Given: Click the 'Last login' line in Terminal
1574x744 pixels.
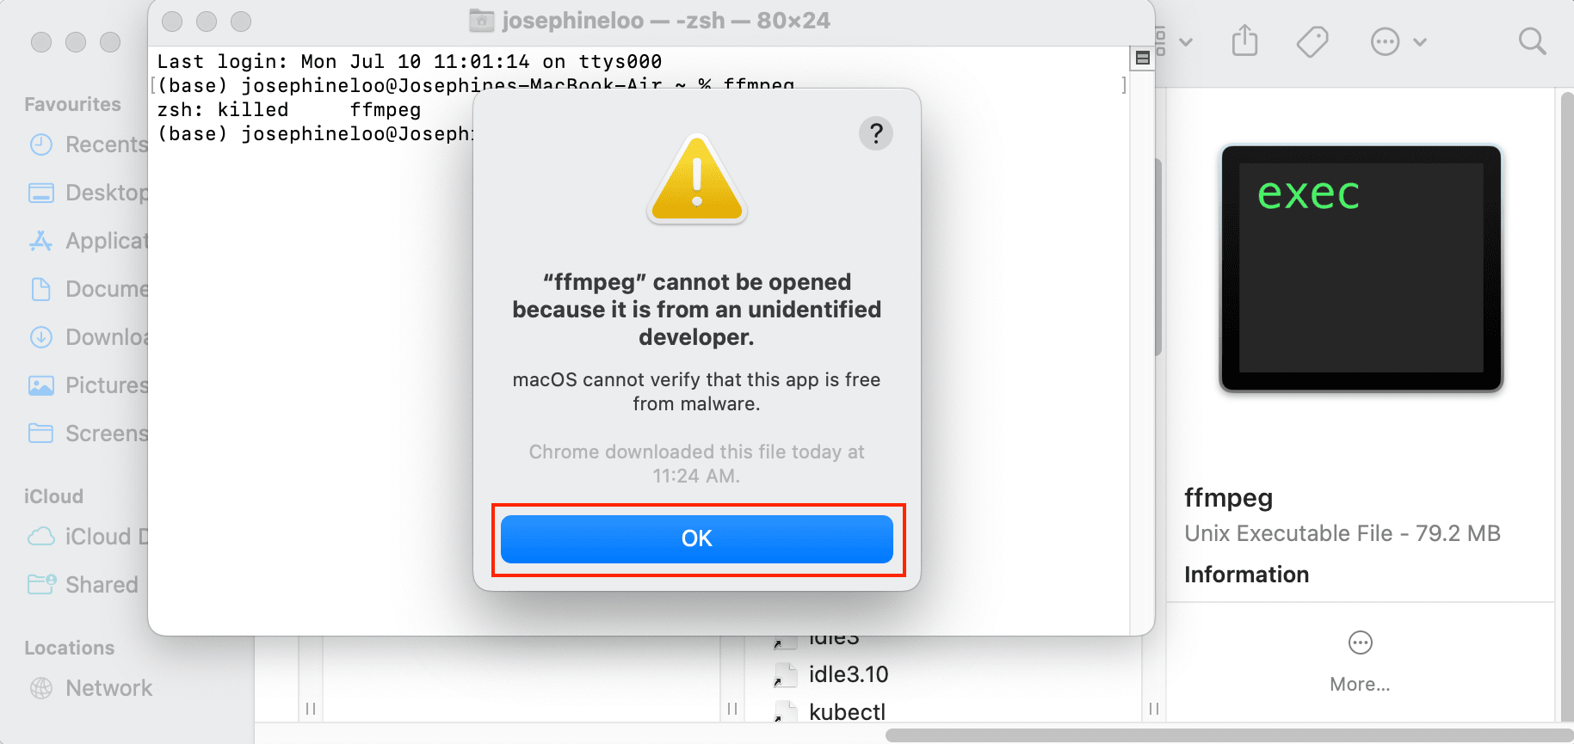Looking at the screenshot, I should (410, 62).
